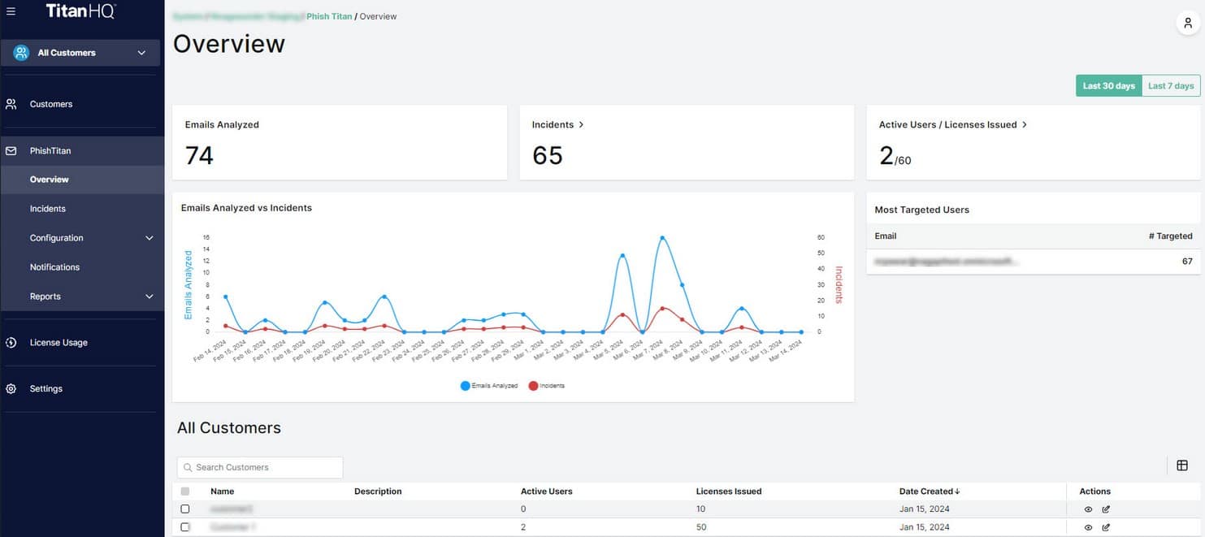Click the # Targeted column header

click(1170, 236)
